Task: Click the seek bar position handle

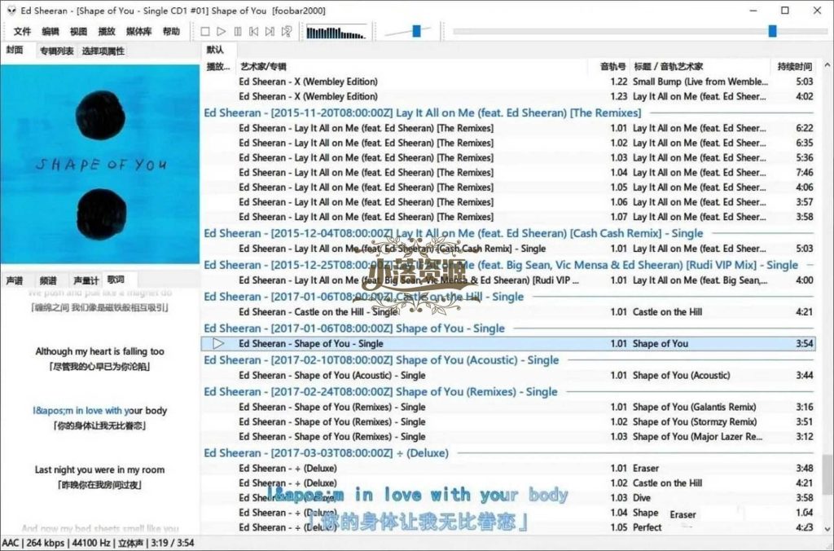Action: click(772, 32)
